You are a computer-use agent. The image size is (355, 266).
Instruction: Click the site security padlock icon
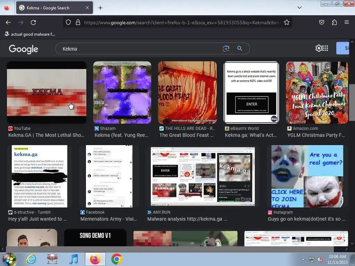click(x=78, y=22)
